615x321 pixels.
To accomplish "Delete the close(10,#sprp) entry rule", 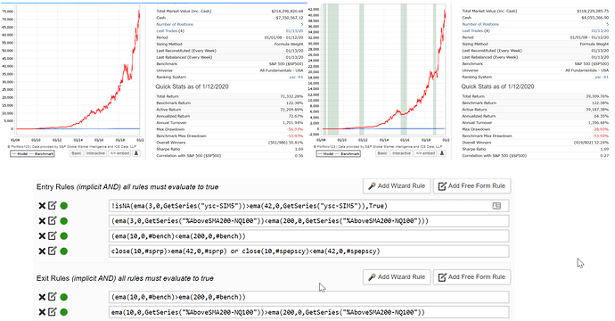I will coord(42,251).
